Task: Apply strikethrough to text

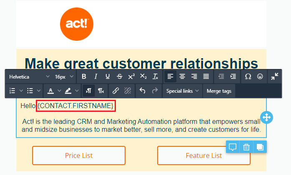Action: point(120,76)
